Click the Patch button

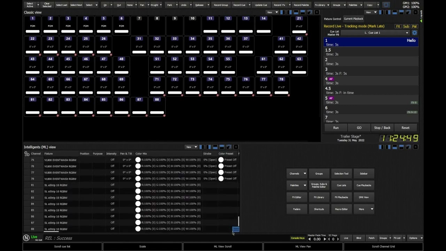[x=371, y=238]
